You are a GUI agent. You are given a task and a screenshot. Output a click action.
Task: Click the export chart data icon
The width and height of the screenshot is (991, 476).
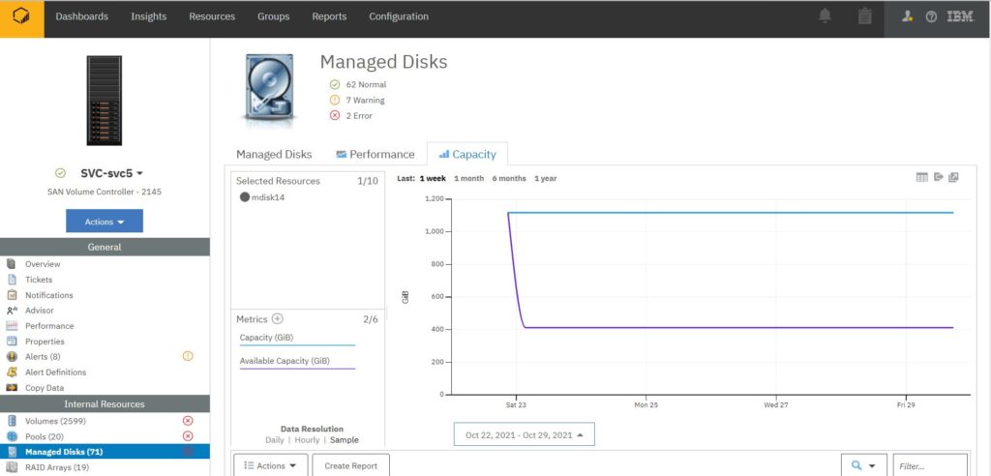point(939,178)
